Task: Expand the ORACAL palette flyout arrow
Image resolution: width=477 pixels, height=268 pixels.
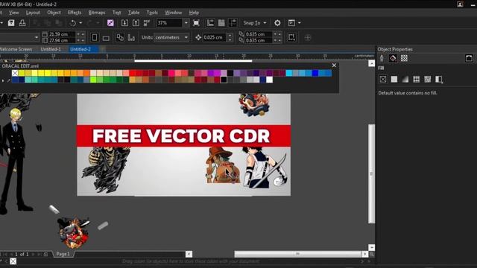Action: [3, 80]
